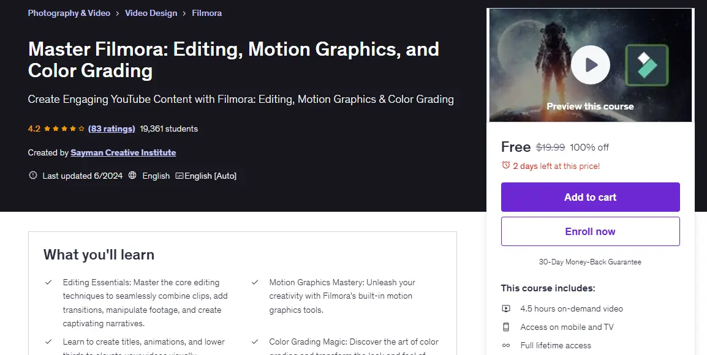View the 83 ratings link
707x355 pixels.
pos(112,129)
